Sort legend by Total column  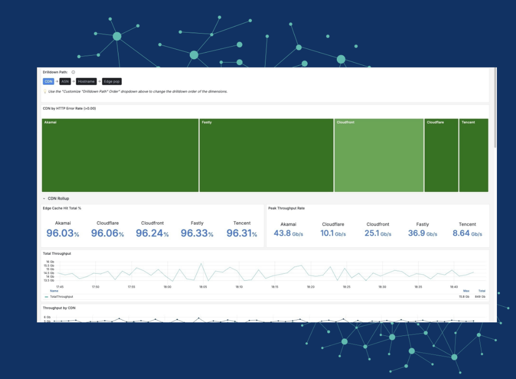coord(481,291)
